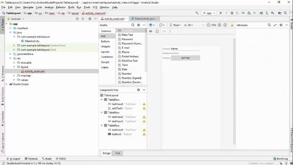The height and width of the screenshot is (165, 293).
Task: Zoom in the design surface
Action: pyautogui.click(x=219, y=25)
